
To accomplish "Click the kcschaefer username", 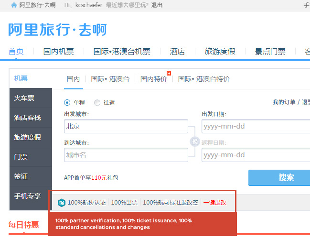I will (89, 5).
